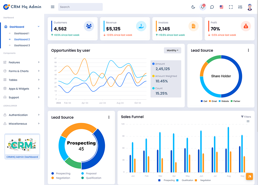Viewport: 258px width, 185px height.
Task: Toggle Email legend in Lead Source
Action: [x=213, y=101]
